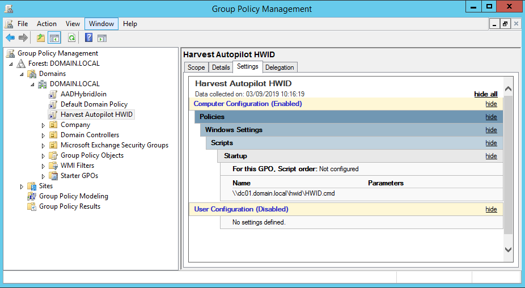Hide the User Configuration section

tap(491, 209)
